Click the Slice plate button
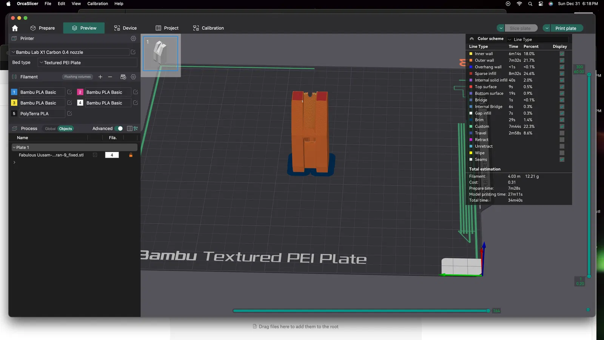604x340 pixels. 521,28
